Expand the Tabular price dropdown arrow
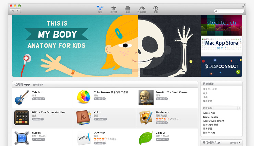Screen dimensions: 254x146 click(x=43, y=99)
